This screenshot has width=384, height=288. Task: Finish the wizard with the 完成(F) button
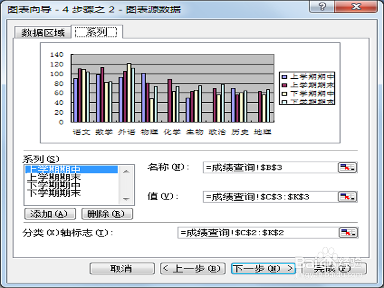point(331,268)
